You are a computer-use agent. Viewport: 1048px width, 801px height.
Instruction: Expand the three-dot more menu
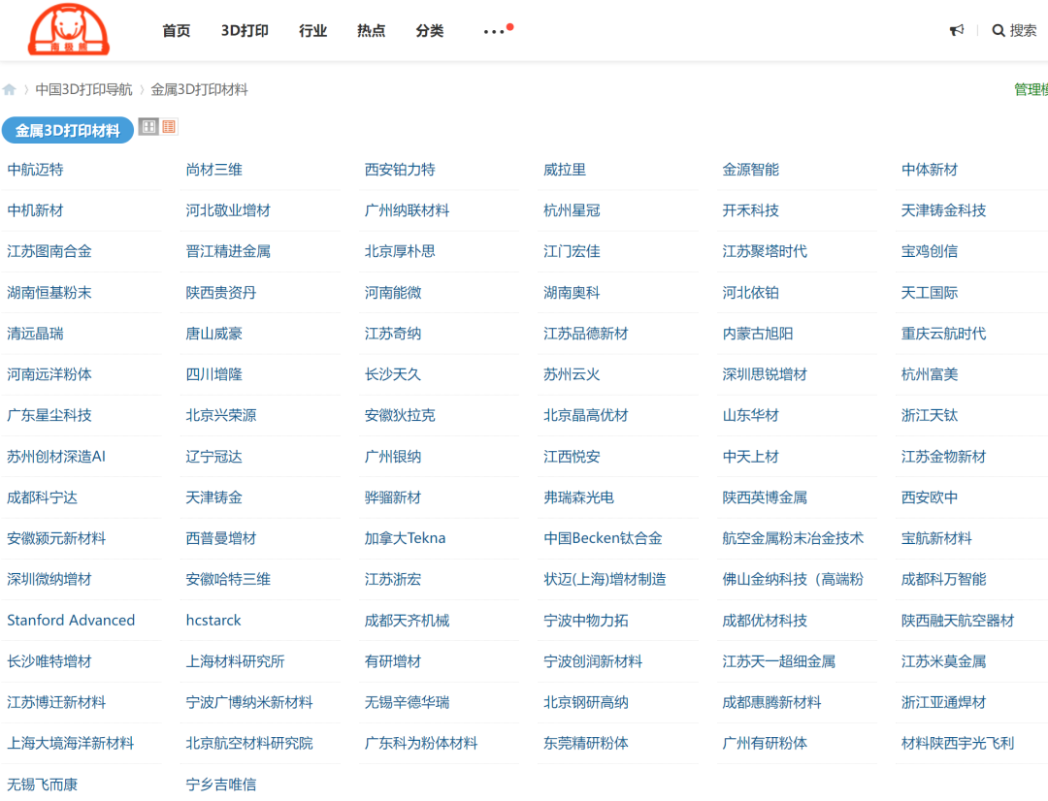click(x=494, y=31)
